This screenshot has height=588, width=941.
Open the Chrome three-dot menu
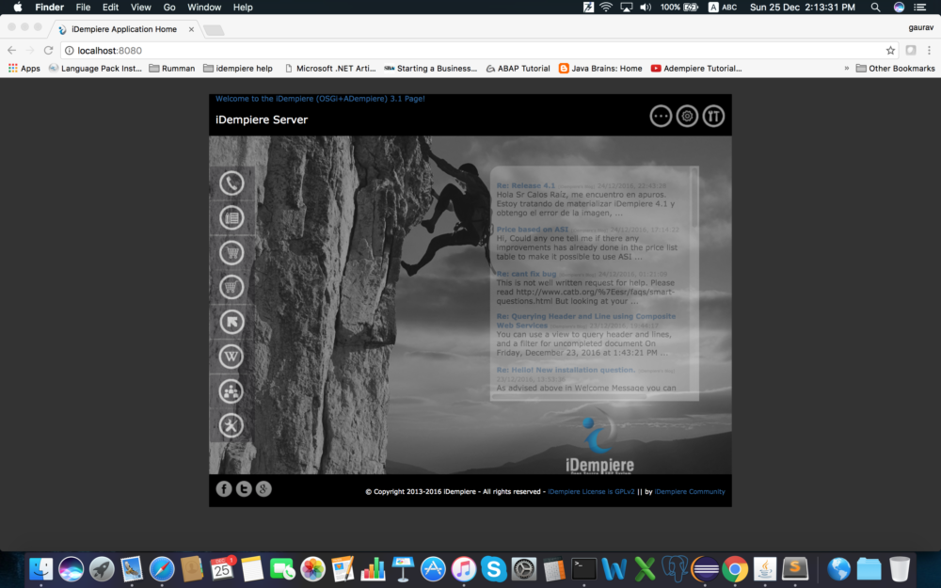point(929,51)
